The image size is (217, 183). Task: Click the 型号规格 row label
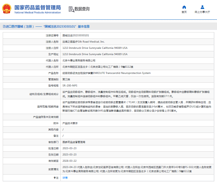tap(53, 86)
